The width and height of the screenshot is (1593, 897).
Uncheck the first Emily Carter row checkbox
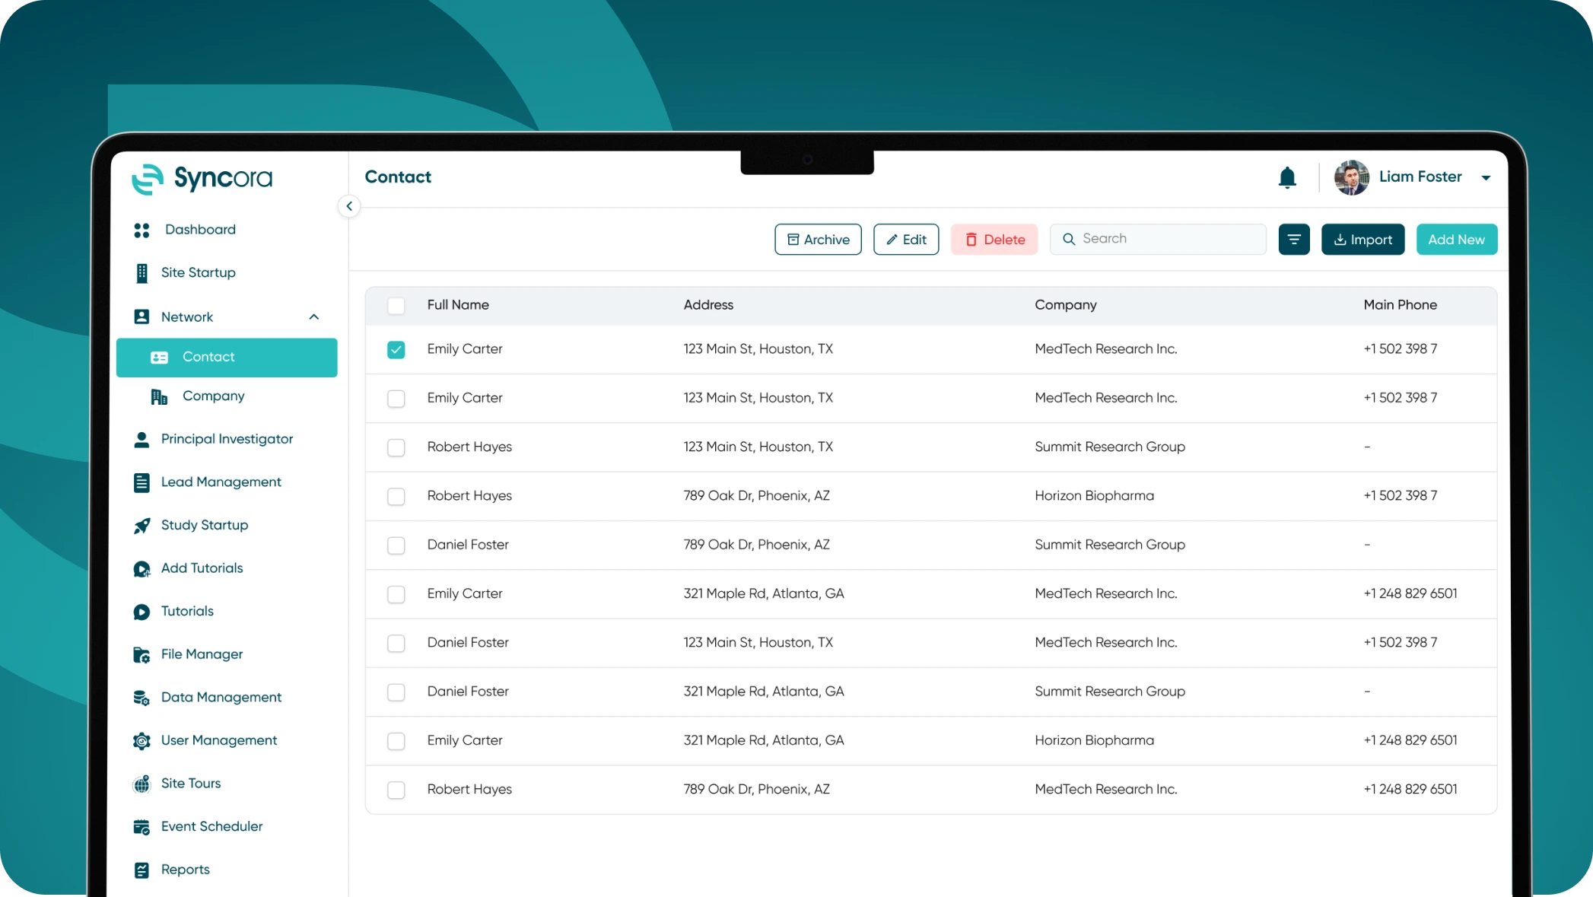click(x=396, y=349)
